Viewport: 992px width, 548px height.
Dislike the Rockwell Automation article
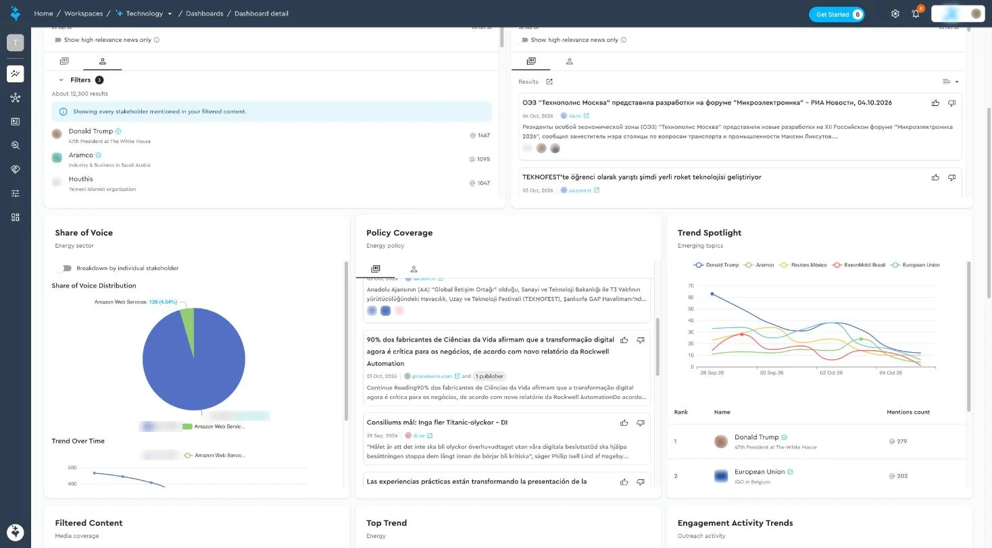(x=640, y=340)
